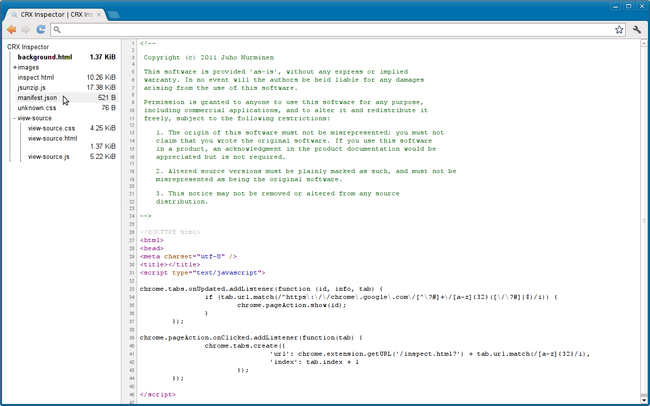
Task: Click the 1.37 KiB size of background.html
Action: pyautogui.click(x=103, y=57)
